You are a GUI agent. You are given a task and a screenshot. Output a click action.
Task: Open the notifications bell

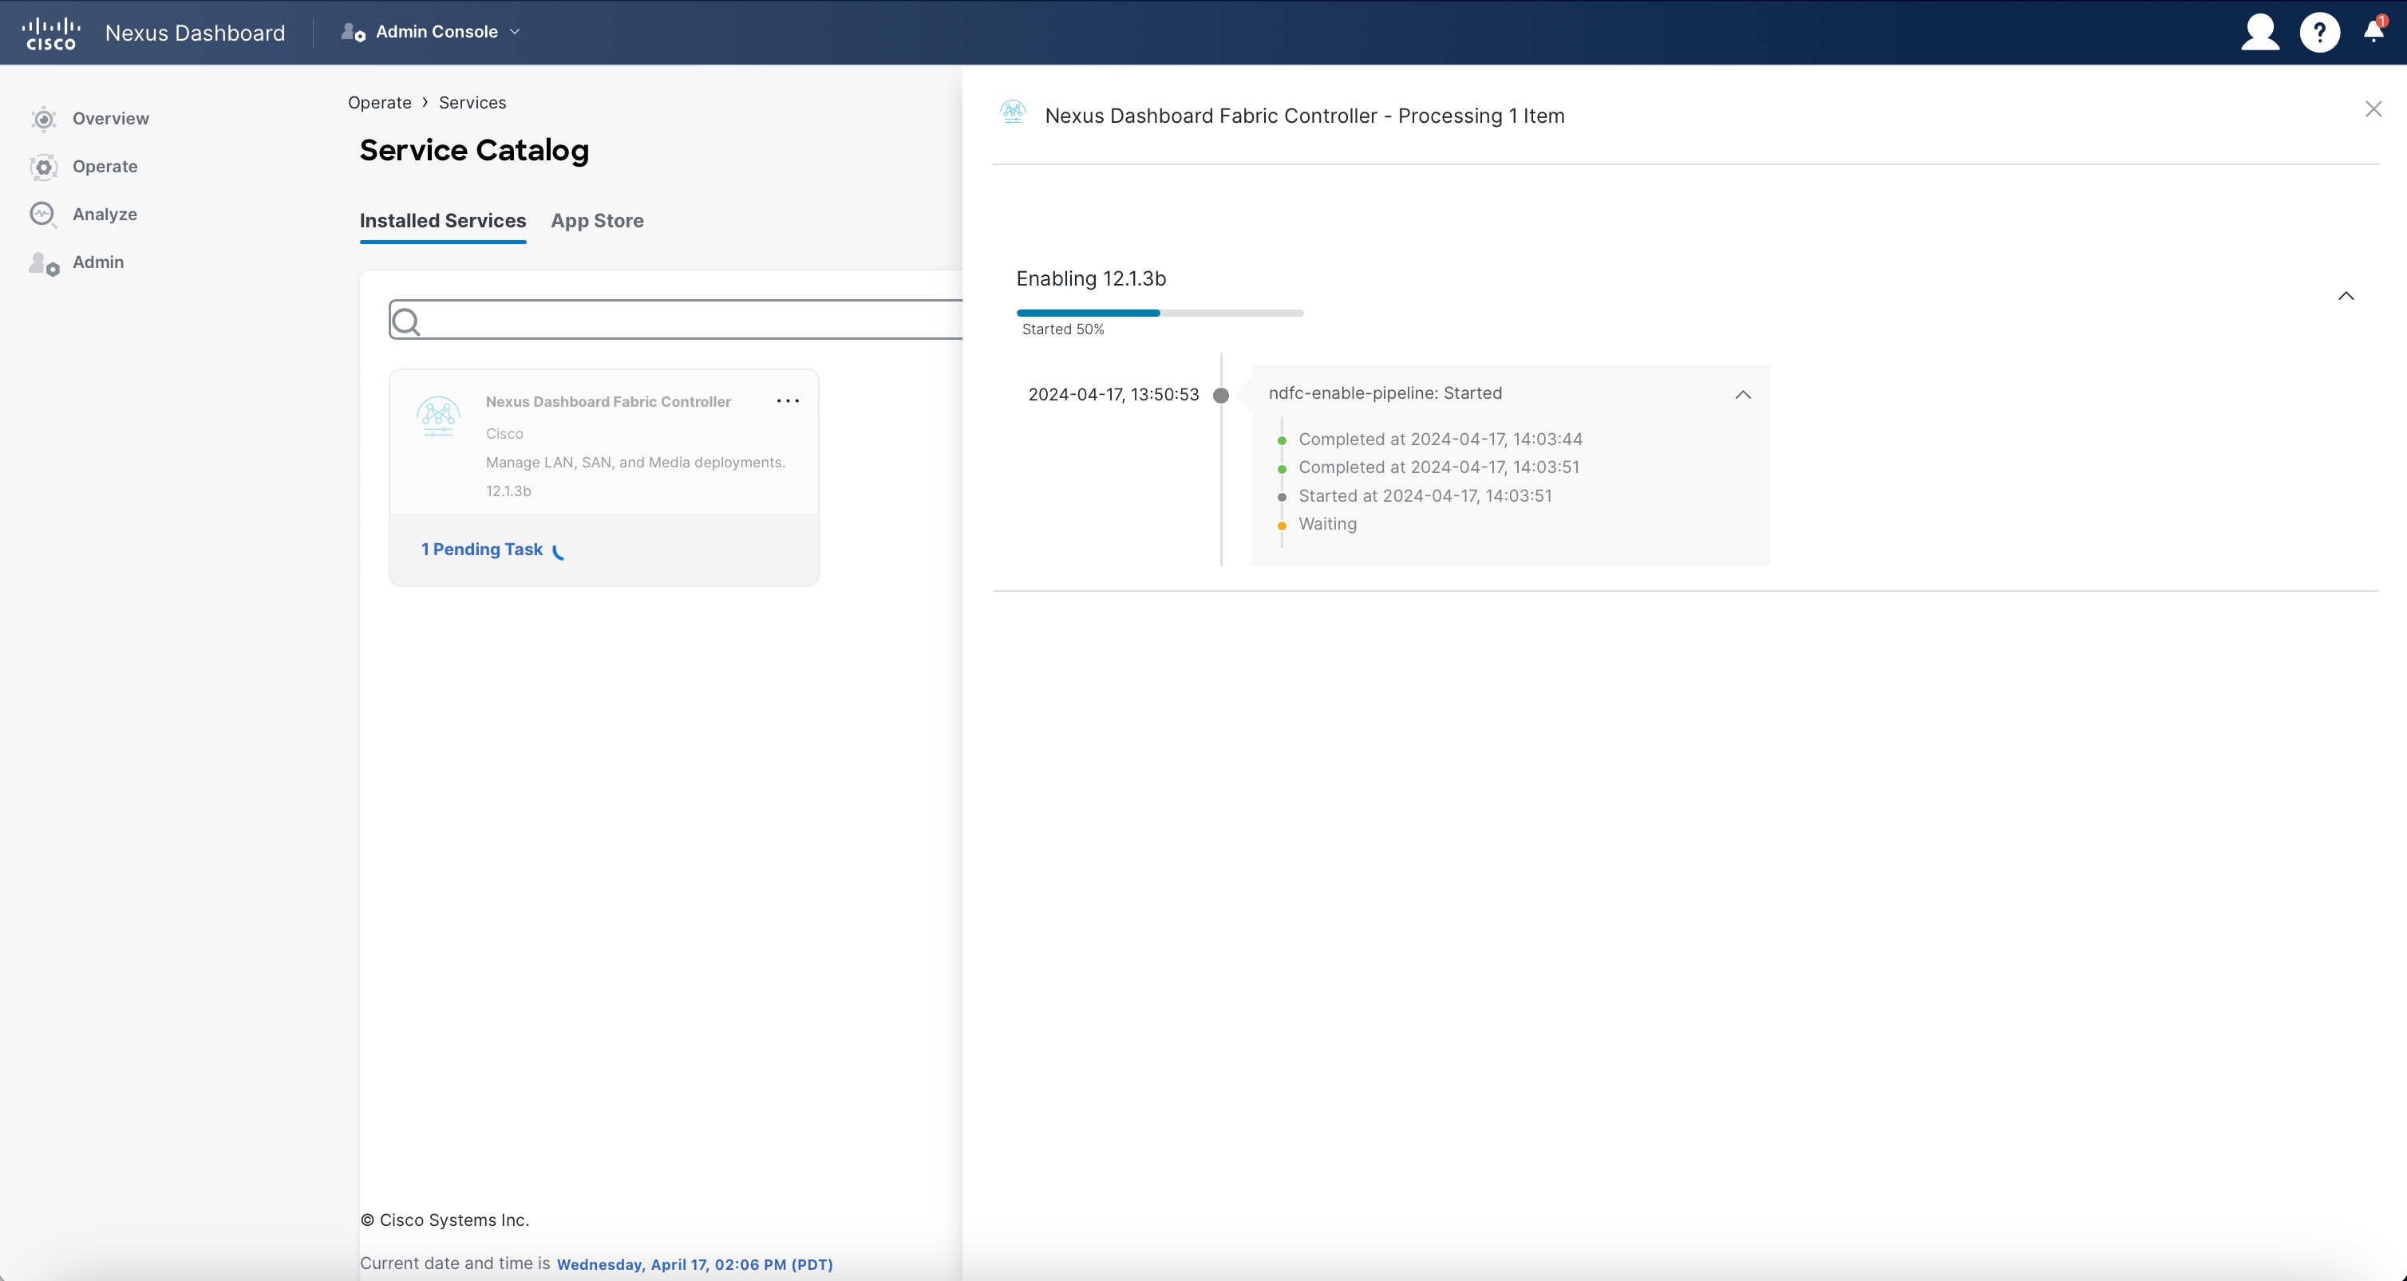(2374, 31)
